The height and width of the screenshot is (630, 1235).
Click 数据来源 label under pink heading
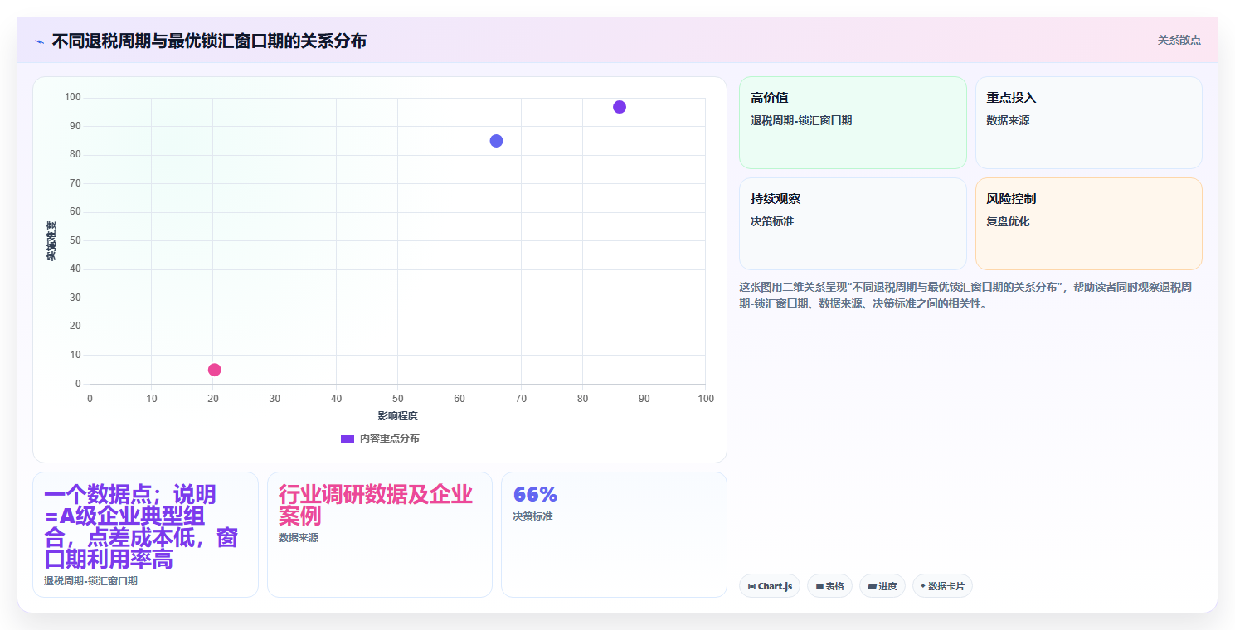(x=299, y=538)
